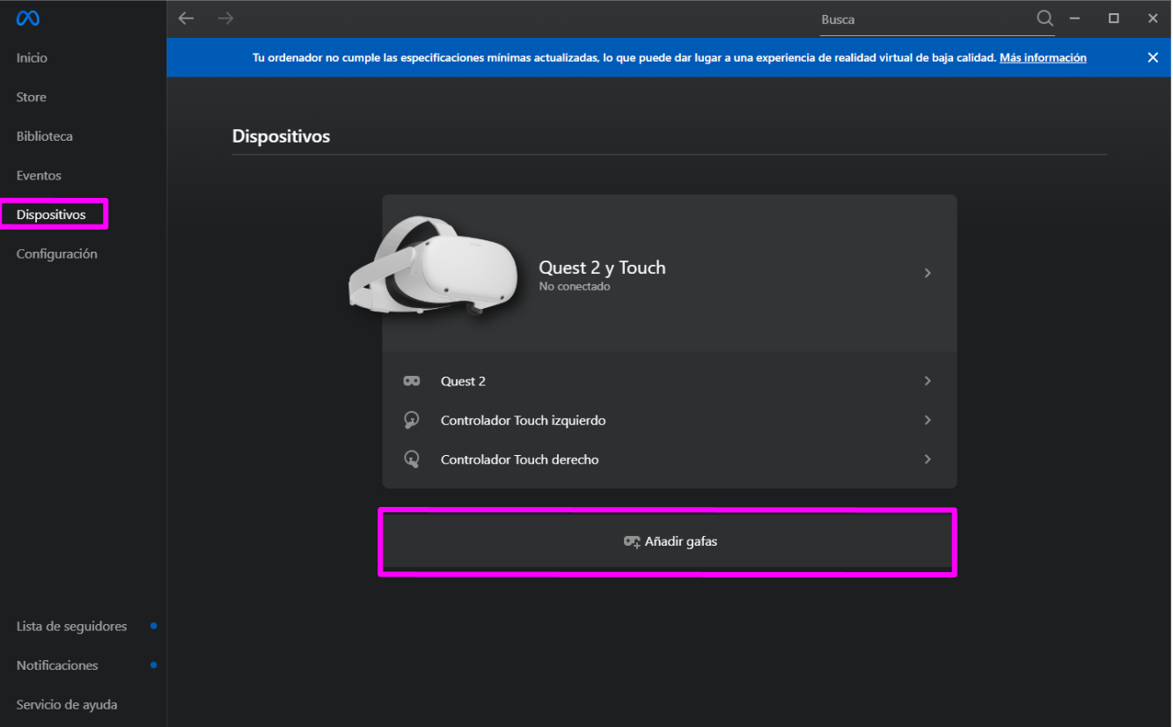Open Controlador Touch derecho chevron
This screenshot has width=1173, height=727.
point(927,459)
